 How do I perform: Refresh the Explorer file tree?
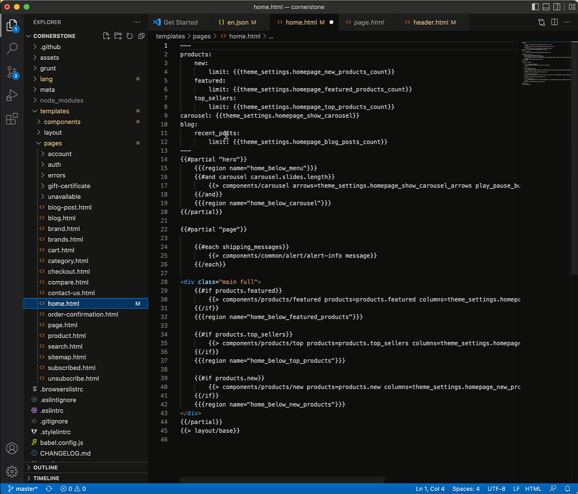(130, 36)
